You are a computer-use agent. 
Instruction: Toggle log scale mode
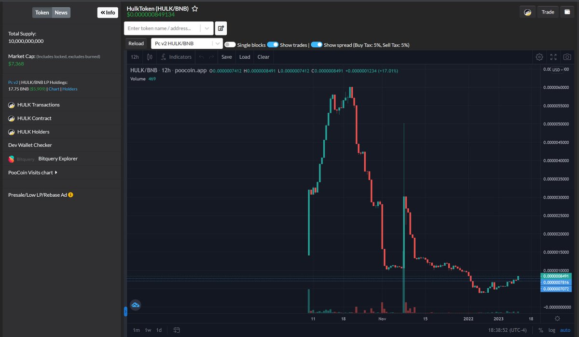552,330
